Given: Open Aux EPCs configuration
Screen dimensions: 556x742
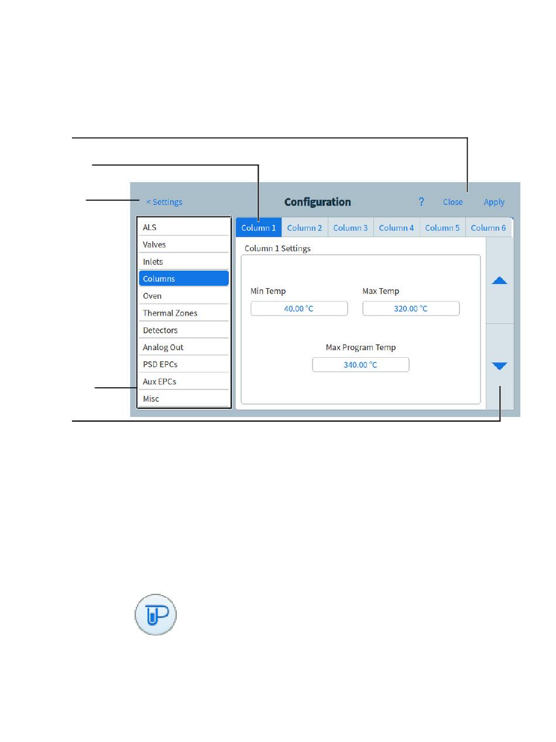Looking at the screenshot, I should [184, 381].
